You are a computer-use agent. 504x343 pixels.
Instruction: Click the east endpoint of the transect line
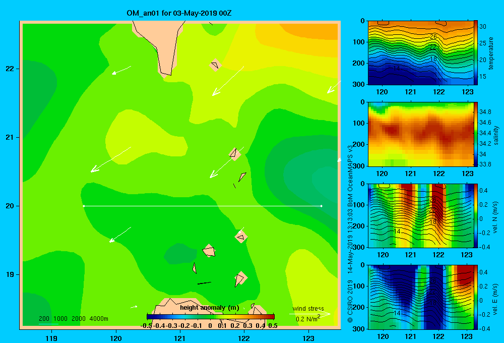tap(322, 206)
